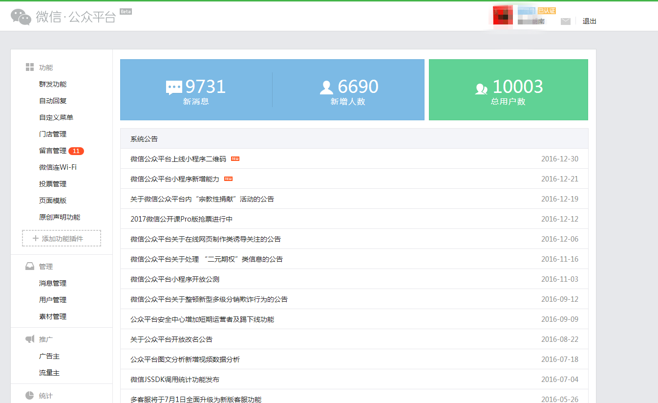Click the 管理 inbox tray icon
Viewport: 658px width, 403px height.
coord(30,267)
